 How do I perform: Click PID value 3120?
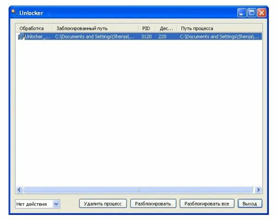click(146, 36)
